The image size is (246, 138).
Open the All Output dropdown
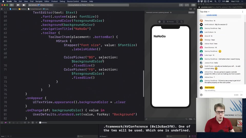(x=103, y=136)
